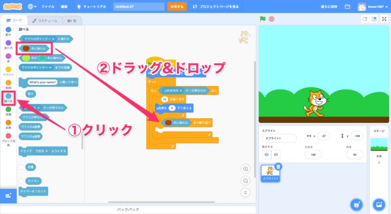The height and width of the screenshot is (214, 391).
Task: Delete スプライト1 using trash icon
Action: (278, 166)
